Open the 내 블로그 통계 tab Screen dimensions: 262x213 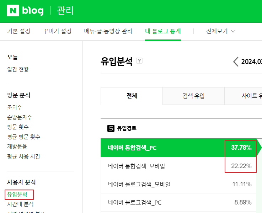tap(163, 31)
